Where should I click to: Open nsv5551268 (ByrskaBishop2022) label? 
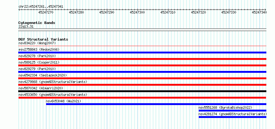point(225,107)
